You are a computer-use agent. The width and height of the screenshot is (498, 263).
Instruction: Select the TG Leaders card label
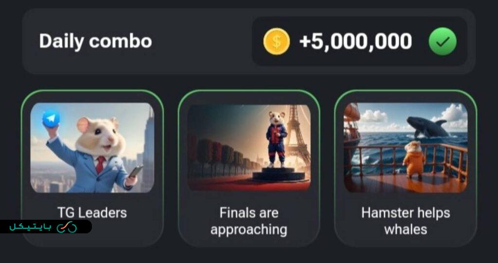coord(92,212)
